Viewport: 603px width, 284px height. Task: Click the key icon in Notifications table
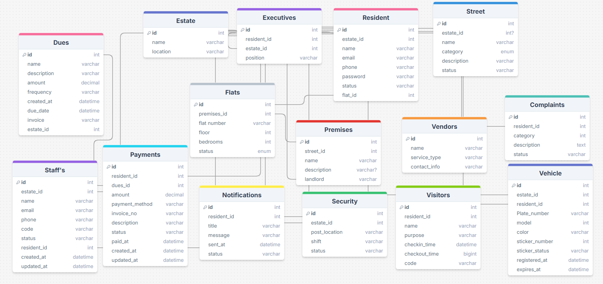(x=205, y=207)
